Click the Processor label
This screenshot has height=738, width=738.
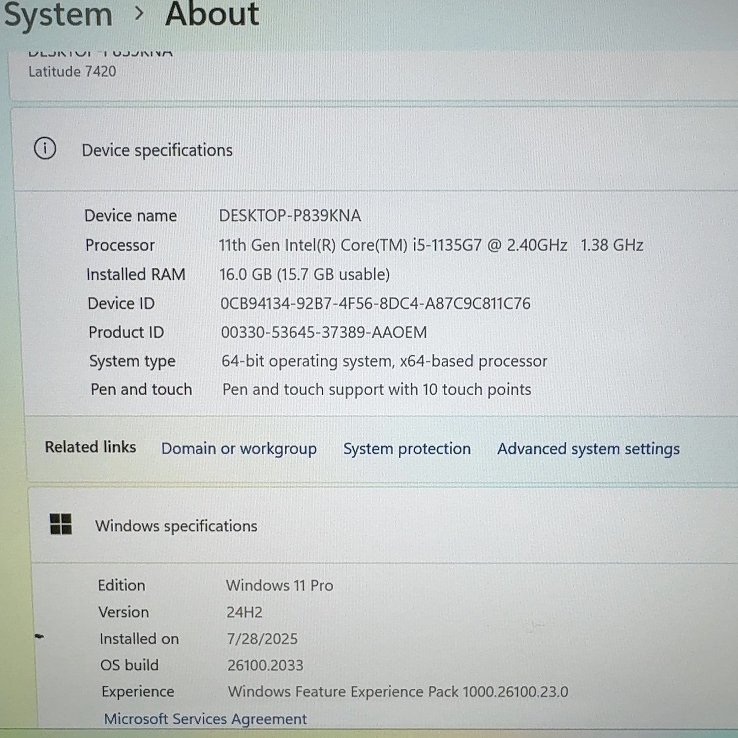[x=120, y=245]
